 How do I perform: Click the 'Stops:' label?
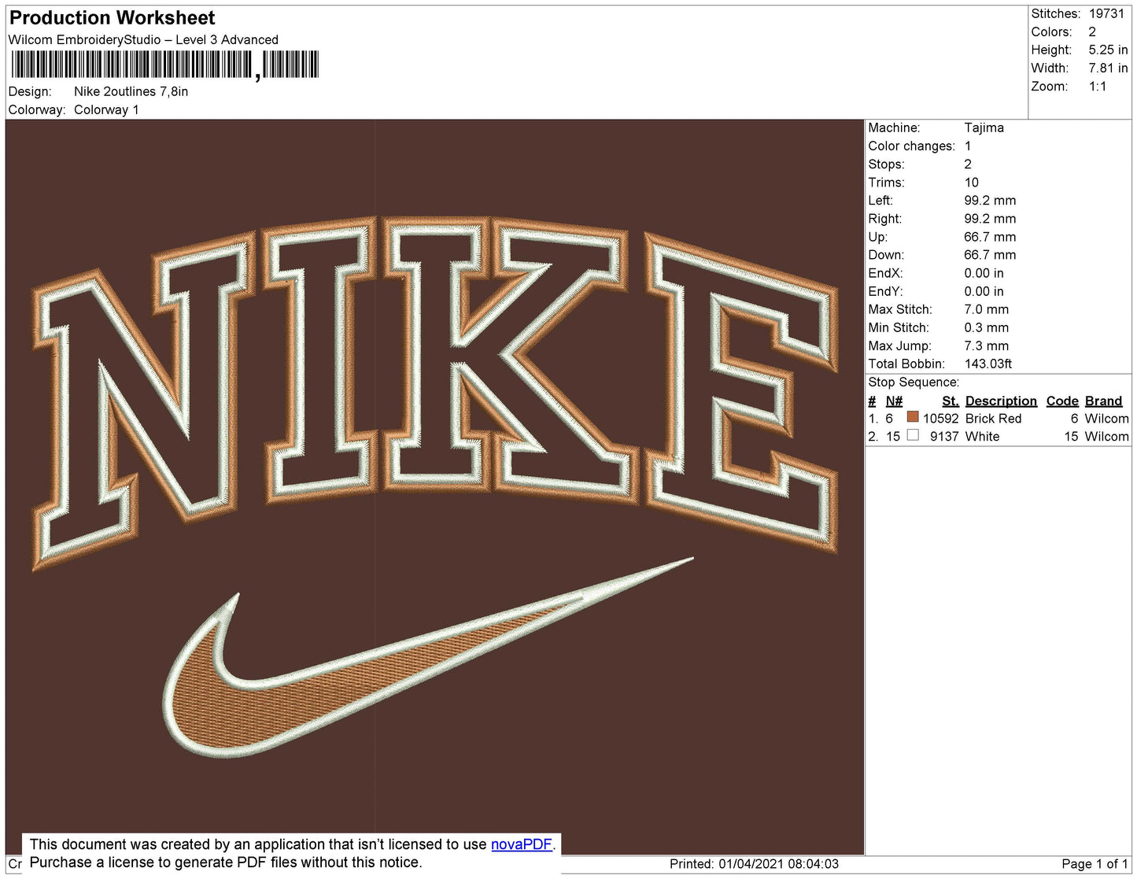pos(886,164)
